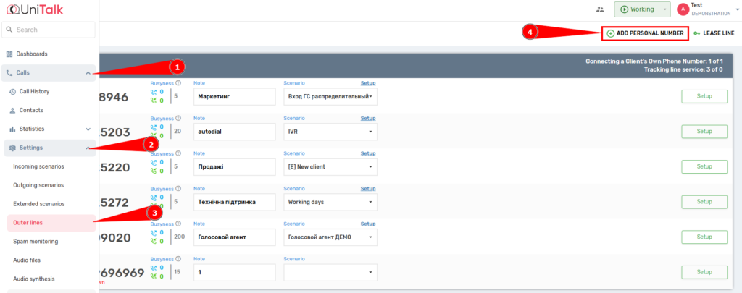Click the Call History clock icon
The width and height of the screenshot is (742, 293).
coord(12,92)
